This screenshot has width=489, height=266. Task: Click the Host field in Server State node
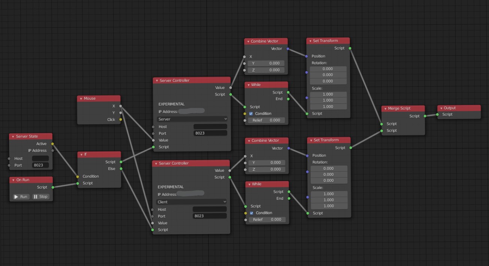[x=40, y=158]
